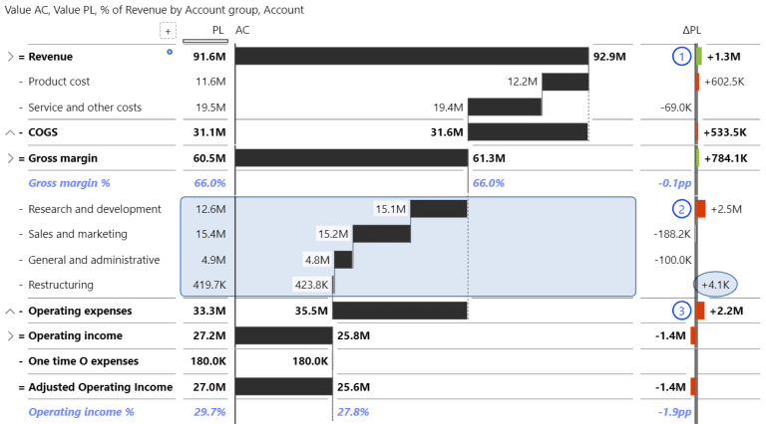Expand the Gross margin row
766x424 pixels.
click(x=10, y=158)
